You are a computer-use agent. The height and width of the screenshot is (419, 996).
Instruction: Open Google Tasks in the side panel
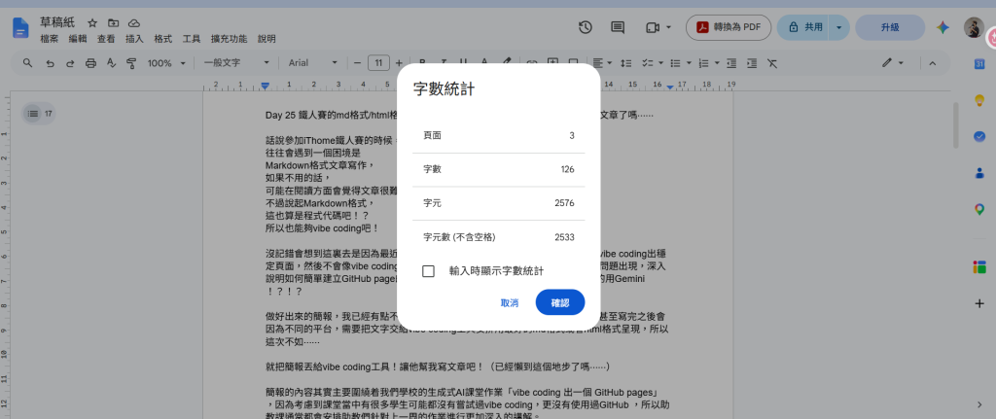pyautogui.click(x=979, y=136)
